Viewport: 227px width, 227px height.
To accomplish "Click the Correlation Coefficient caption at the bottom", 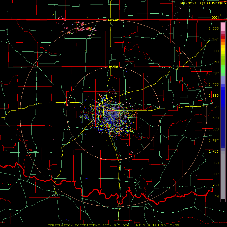I will click(113, 225).
